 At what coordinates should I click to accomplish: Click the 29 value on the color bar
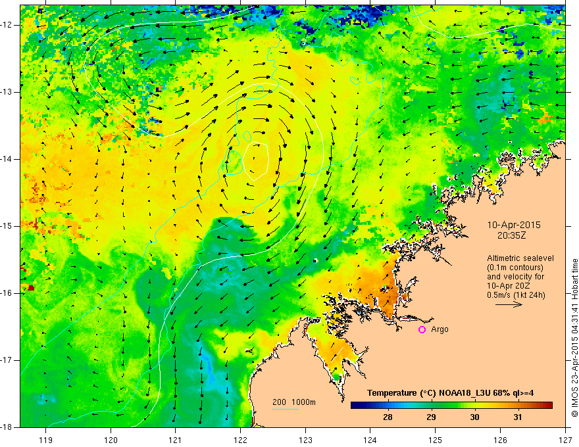[431, 417]
